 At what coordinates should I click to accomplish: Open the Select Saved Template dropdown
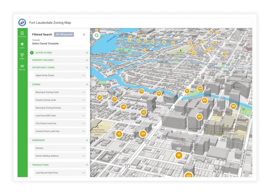tap(45, 44)
